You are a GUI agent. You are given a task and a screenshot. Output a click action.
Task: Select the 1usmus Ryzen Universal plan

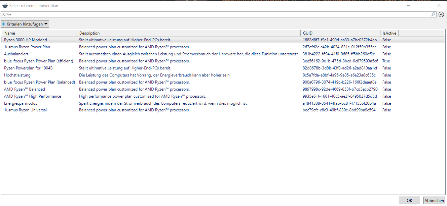click(x=223, y=110)
